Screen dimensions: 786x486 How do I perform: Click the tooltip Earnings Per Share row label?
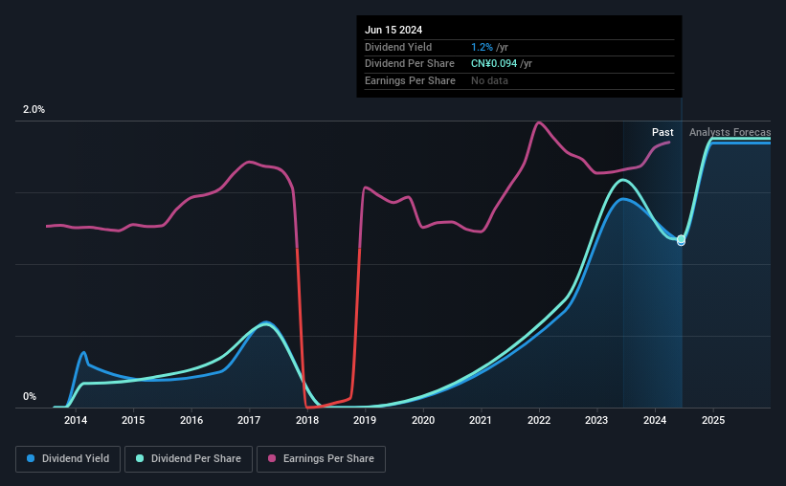pos(410,80)
